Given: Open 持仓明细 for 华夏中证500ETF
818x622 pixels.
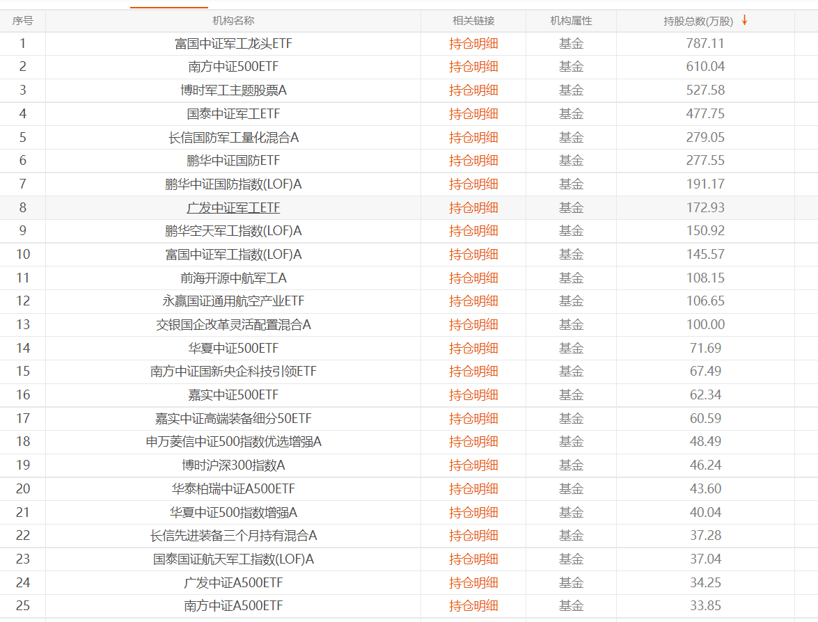Looking at the screenshot, I should 473,348.
